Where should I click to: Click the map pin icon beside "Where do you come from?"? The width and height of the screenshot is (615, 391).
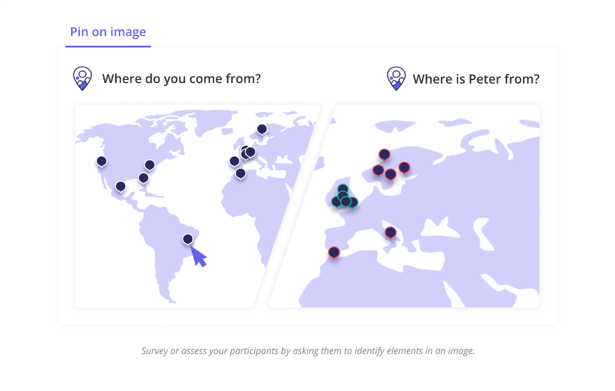point(82,79)
